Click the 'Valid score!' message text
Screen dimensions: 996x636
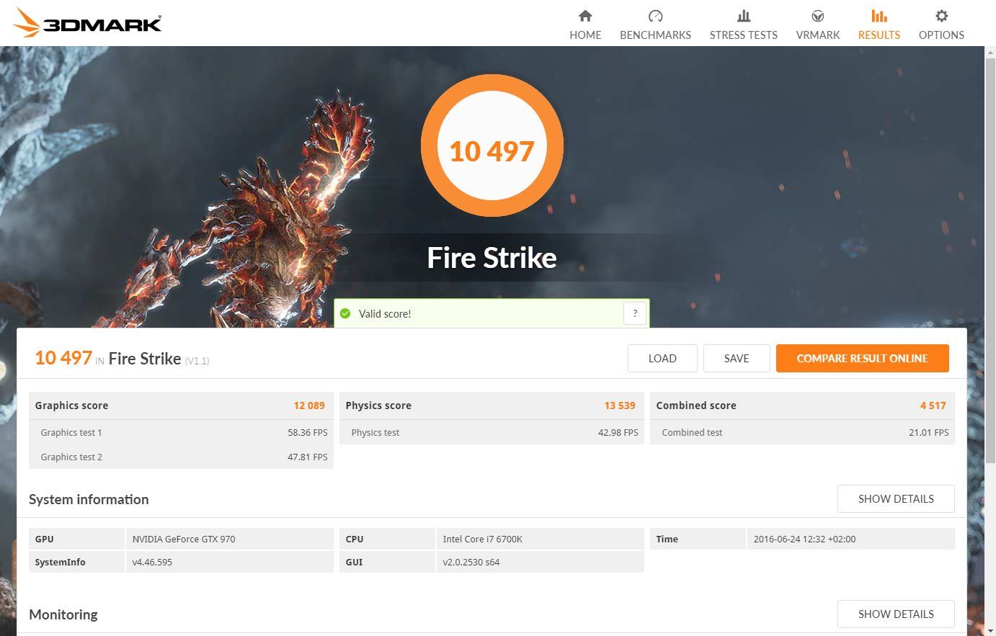[x=385, y=314]
